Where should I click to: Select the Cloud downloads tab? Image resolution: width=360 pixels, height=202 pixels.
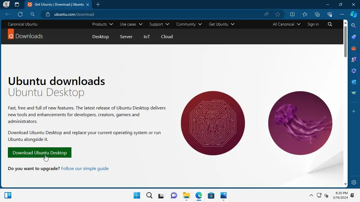click(x=167, y=36)
